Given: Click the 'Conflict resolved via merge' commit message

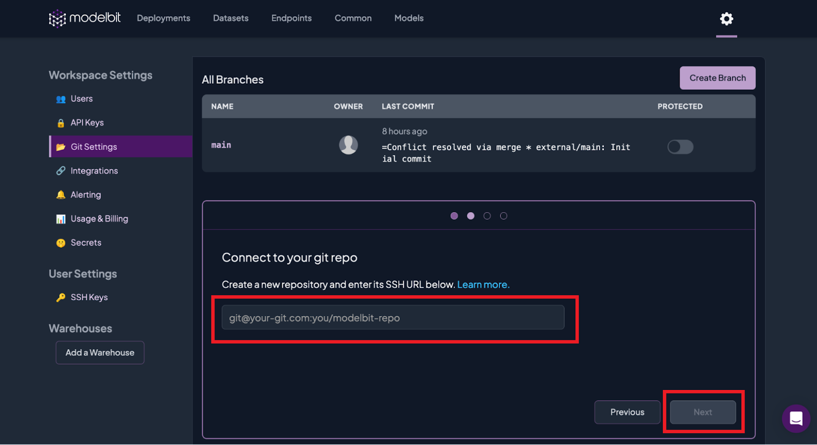Looking at the screenshot, I should pos(506,153).
